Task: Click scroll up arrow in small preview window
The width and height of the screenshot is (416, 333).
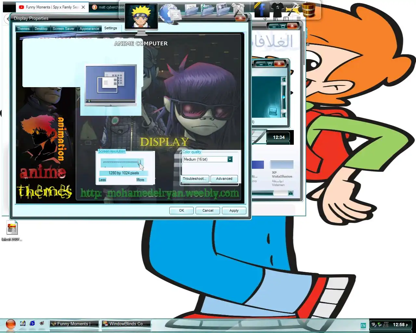Action: click(283, 79)
